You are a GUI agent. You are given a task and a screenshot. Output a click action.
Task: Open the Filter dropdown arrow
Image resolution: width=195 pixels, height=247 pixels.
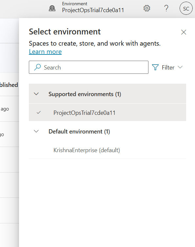tap(180, 67)
